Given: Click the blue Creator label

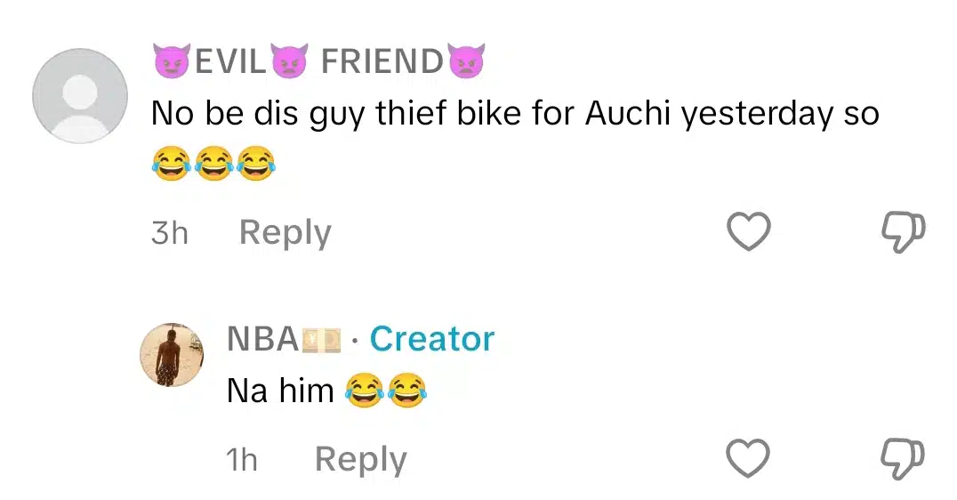Looking at the screenshot, I should coord(432,339).
